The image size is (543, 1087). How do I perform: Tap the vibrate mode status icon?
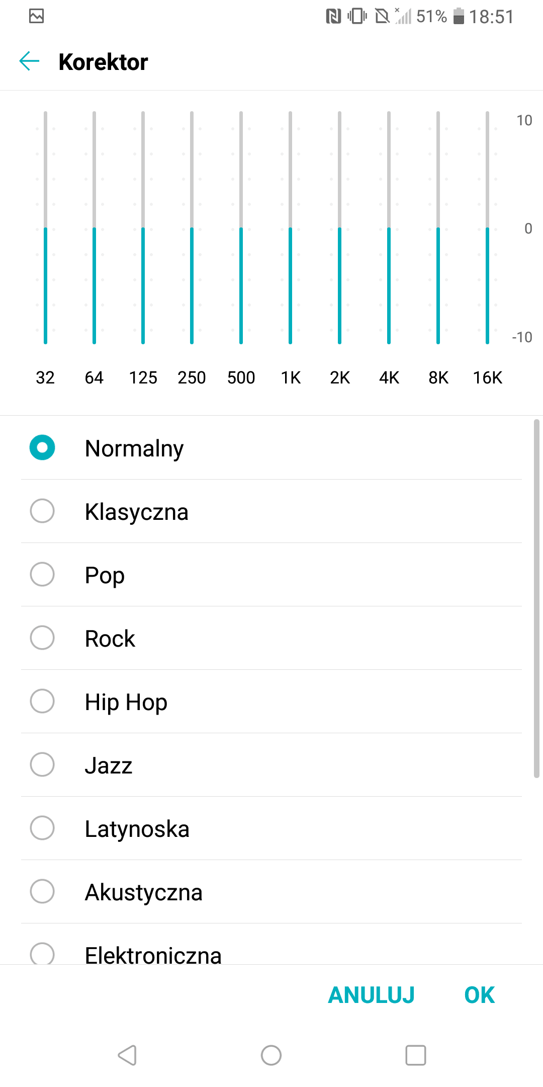357,17
